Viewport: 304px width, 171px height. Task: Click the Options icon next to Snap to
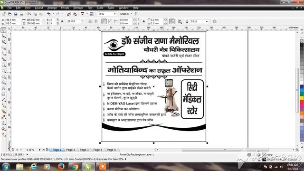point(136,14)
